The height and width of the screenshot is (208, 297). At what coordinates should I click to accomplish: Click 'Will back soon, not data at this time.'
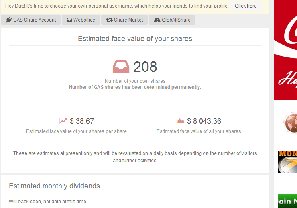(48, 202)
